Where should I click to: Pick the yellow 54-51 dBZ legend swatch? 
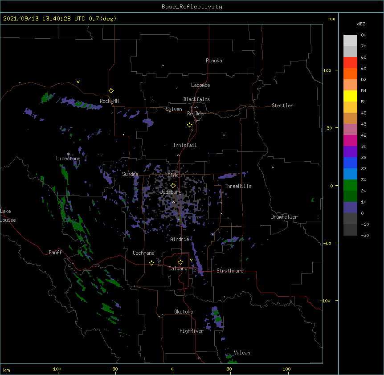pos(350,96)
